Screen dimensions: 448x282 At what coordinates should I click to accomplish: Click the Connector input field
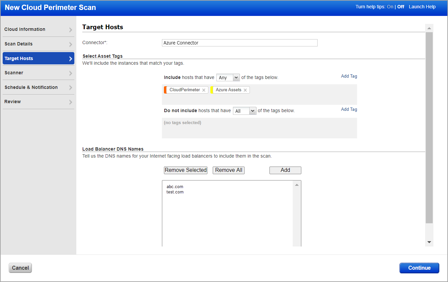pos(239,42)
